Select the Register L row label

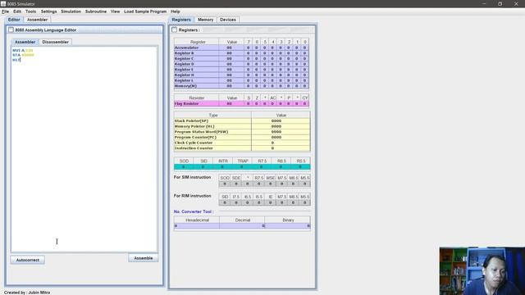196,80
